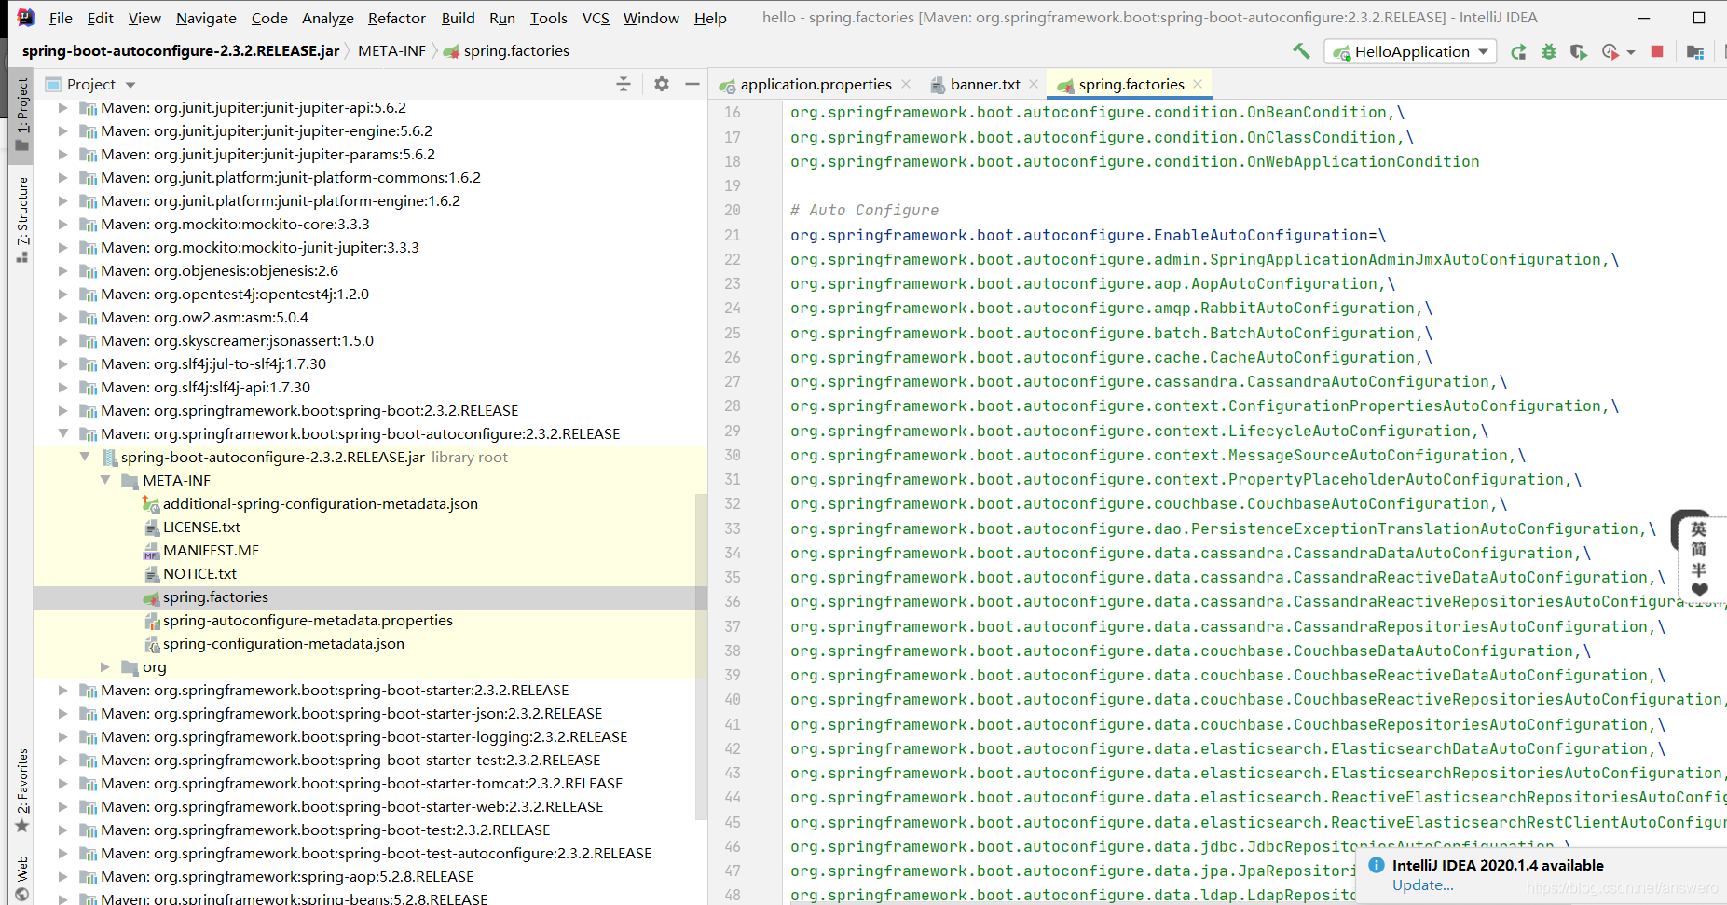Viewport: 1727px width, 905px height.
Task: Click the Project panel Collapse All icon
Action: click(624, 84)
